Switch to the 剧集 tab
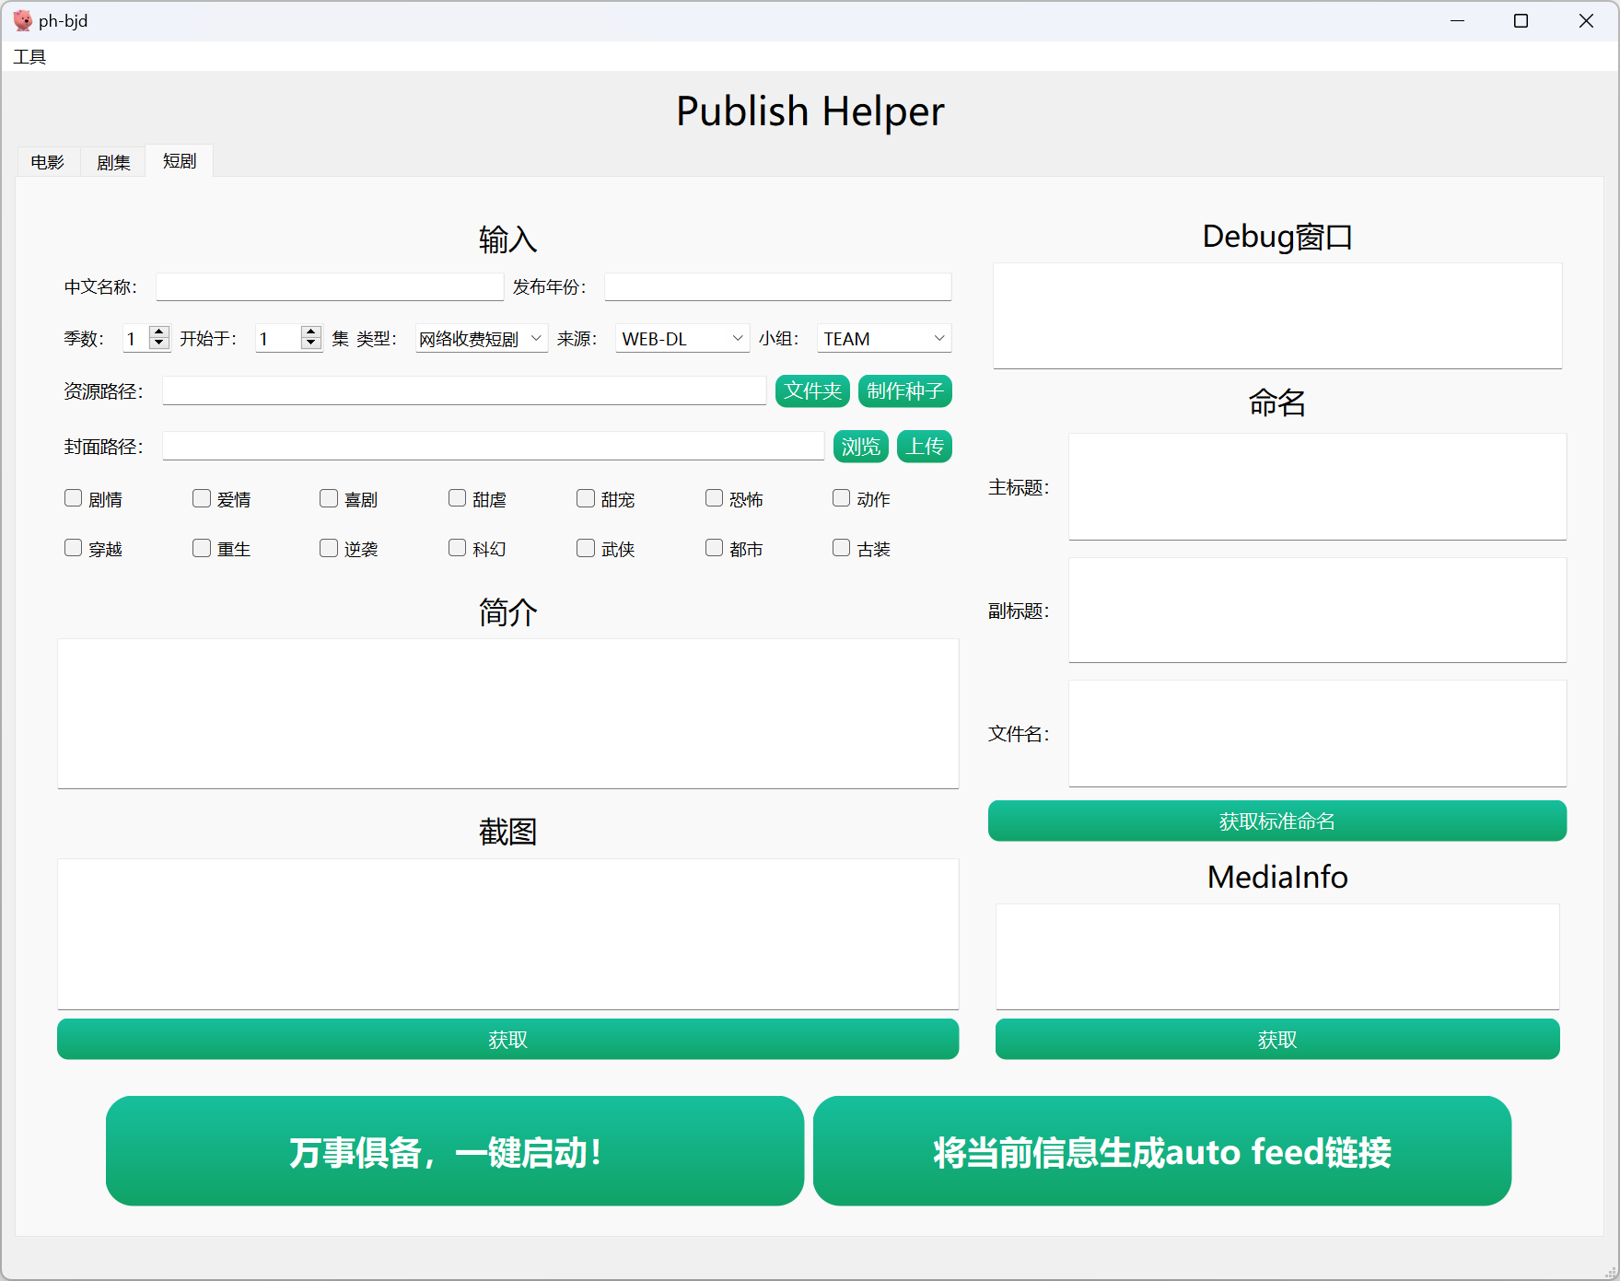 click(x=113, y=162)
